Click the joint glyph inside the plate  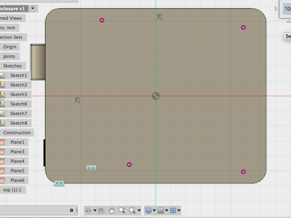pos(91,168)
